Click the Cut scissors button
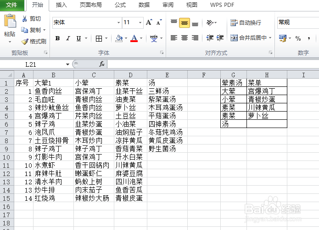 pyautogui.click(x=31, y=19)
